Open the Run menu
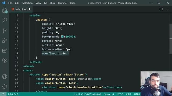This screenshot has height=96, width=172. [x=53, y=3]
